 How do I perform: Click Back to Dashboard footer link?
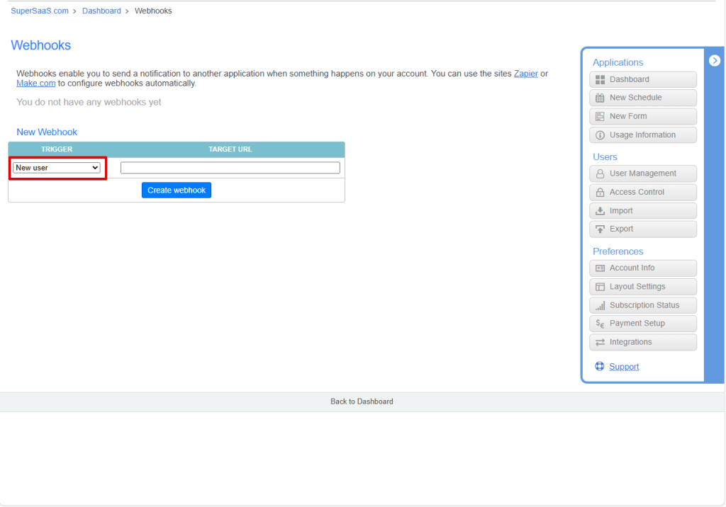click(362, 401)
